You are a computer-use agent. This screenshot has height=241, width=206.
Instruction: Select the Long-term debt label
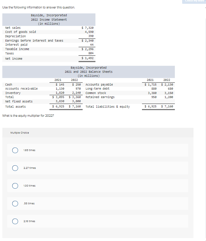coord(97,89)
